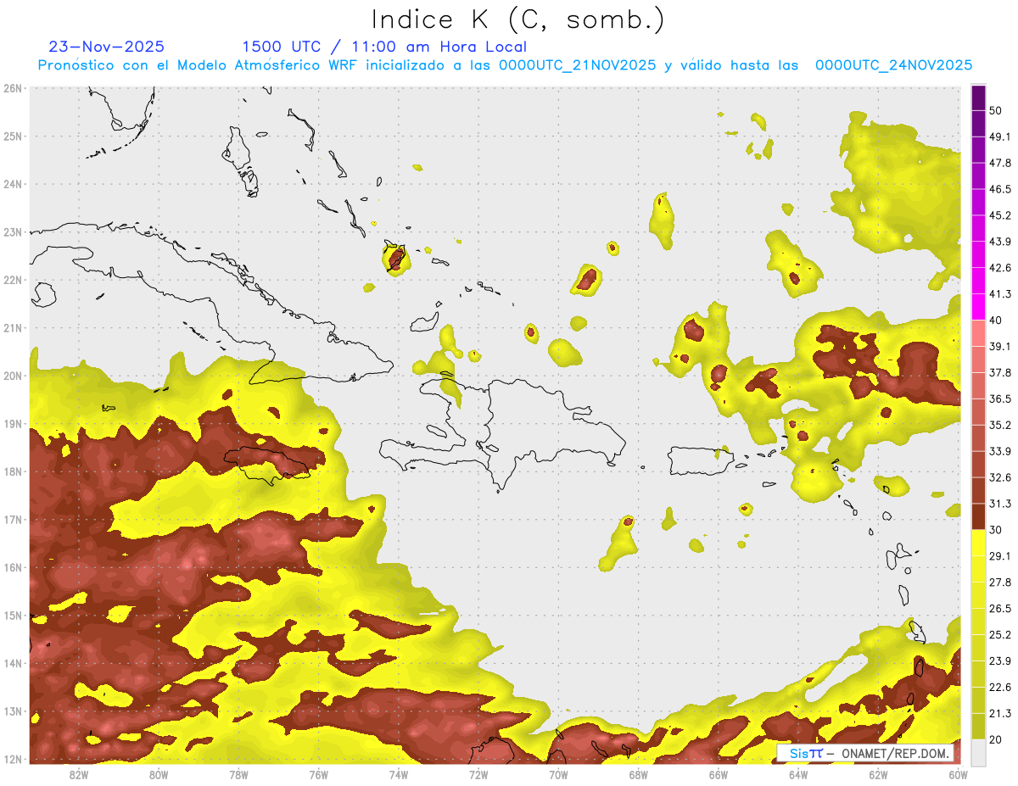Click the "30" color bar label
The width and height of the screenshot is (1018, 786).
(x=996, y=530)
